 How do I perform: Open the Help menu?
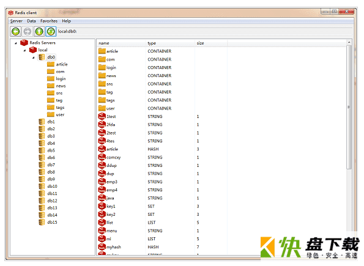coord(67,21)
